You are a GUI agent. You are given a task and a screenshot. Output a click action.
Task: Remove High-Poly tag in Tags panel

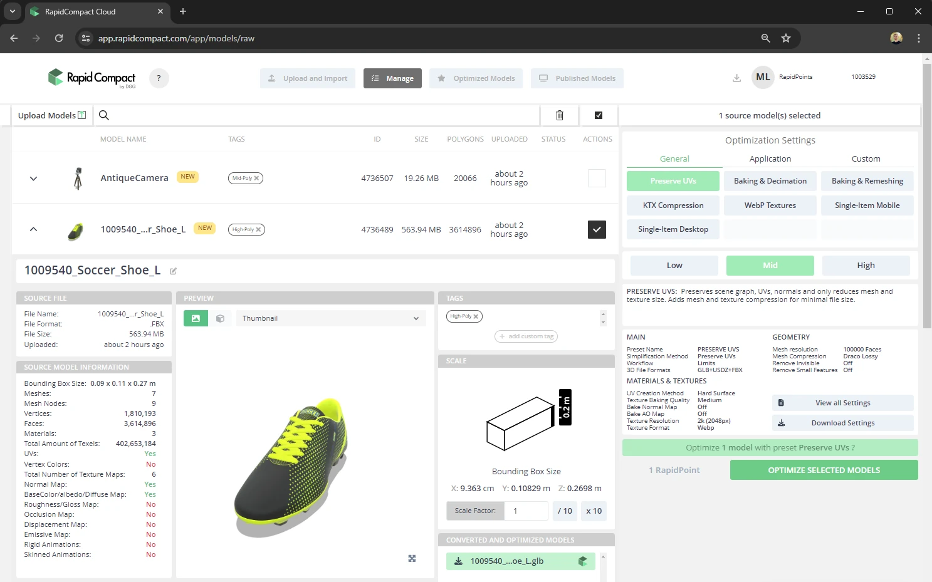coord(476,316)
